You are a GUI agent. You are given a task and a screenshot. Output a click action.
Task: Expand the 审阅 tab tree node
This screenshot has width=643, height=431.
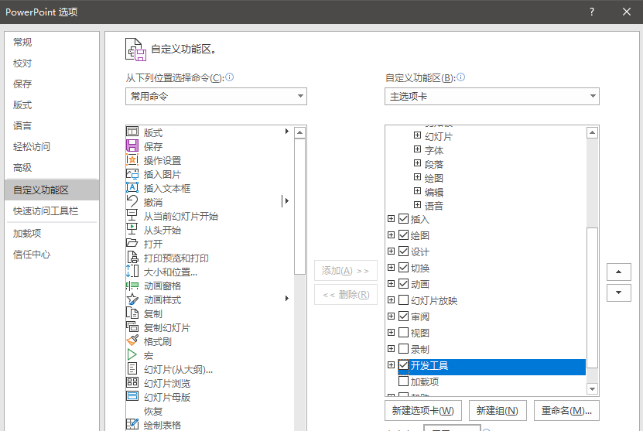392,316
